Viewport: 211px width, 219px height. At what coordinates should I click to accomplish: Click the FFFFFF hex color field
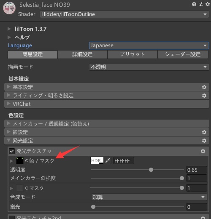tap(124, 160)
